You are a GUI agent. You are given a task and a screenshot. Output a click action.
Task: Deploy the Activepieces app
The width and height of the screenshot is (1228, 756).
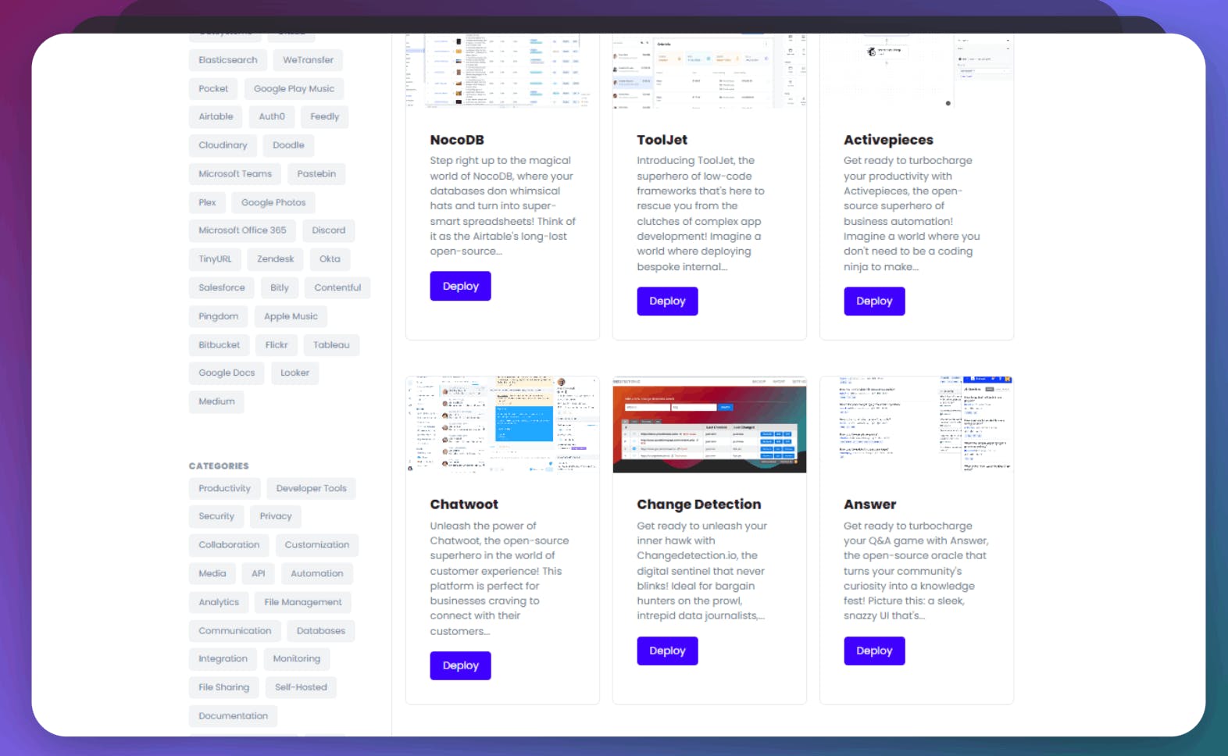[x=874, y=301]
